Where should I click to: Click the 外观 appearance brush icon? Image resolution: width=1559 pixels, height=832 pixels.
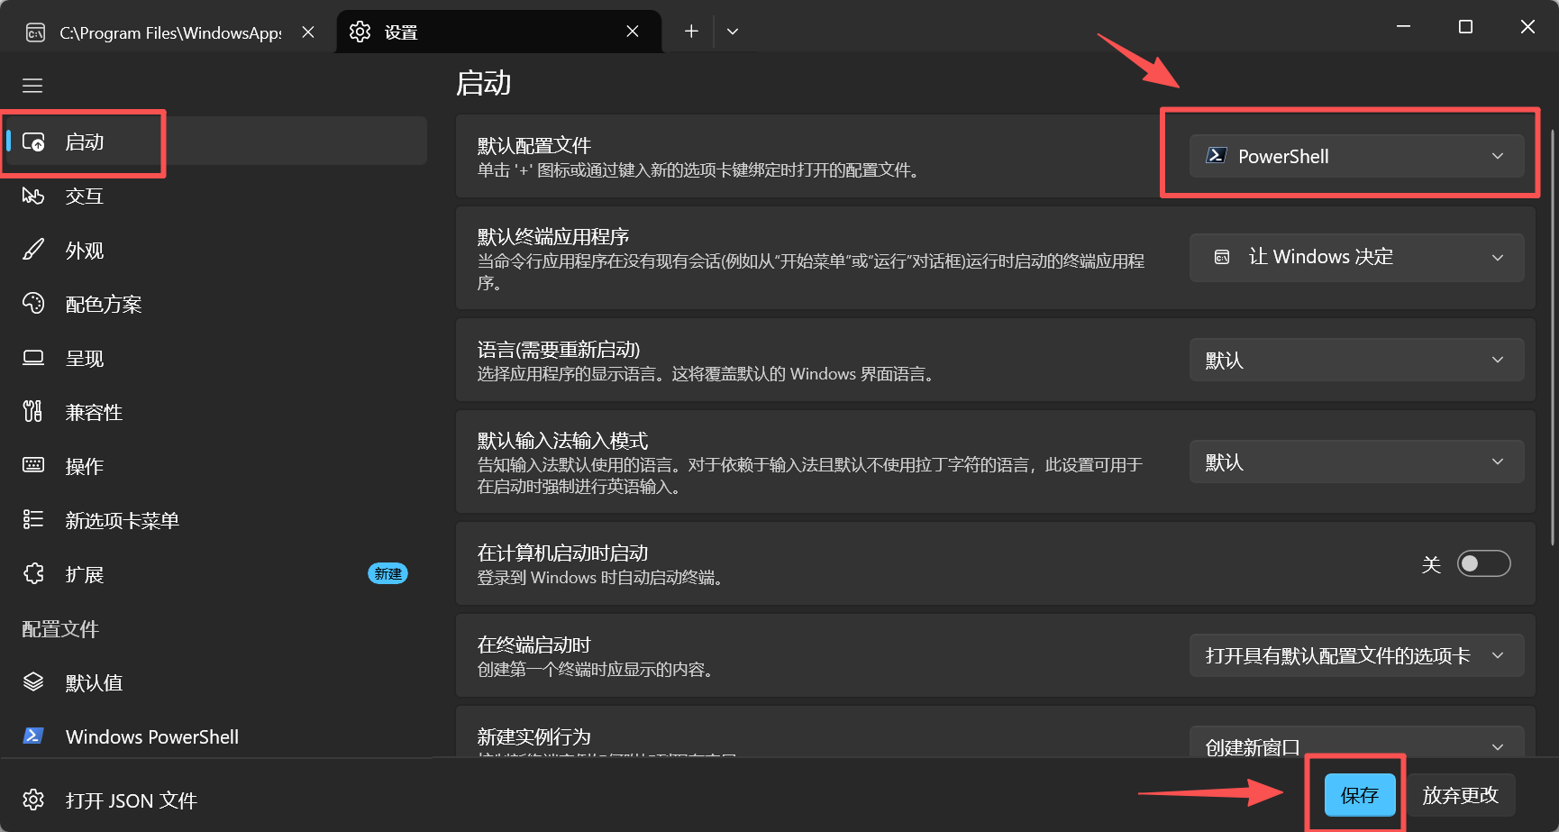33,250
